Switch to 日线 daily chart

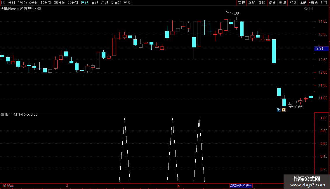[85, 3]
